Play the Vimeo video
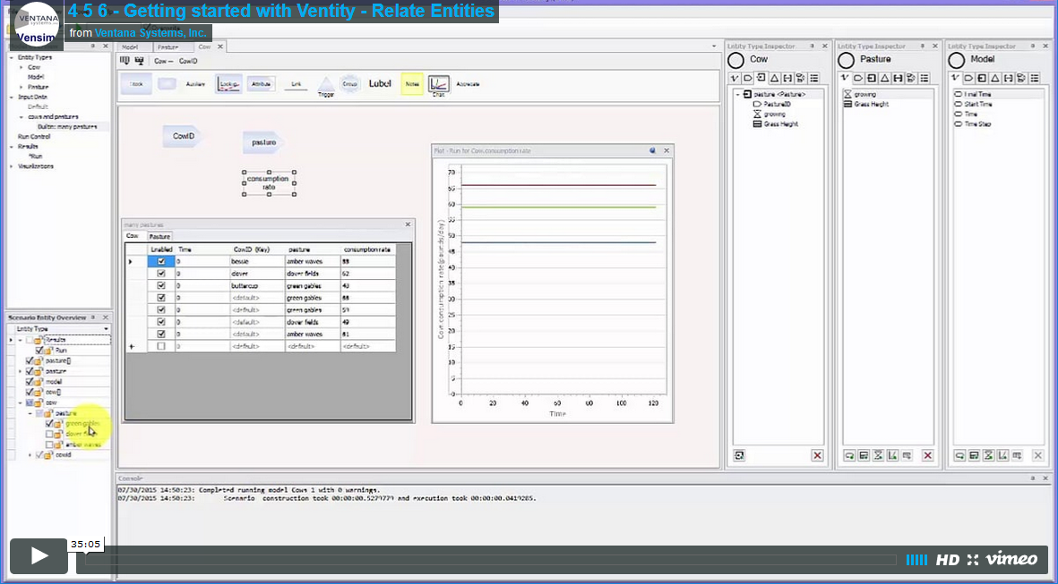Screen dimensions: 1058x584 click(39, 555)
